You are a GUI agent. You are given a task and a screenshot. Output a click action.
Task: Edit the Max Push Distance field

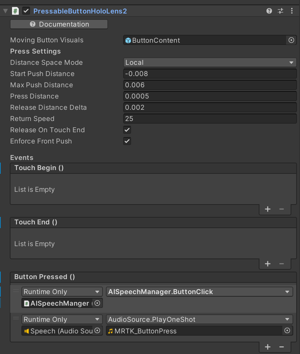pos(210,85)
